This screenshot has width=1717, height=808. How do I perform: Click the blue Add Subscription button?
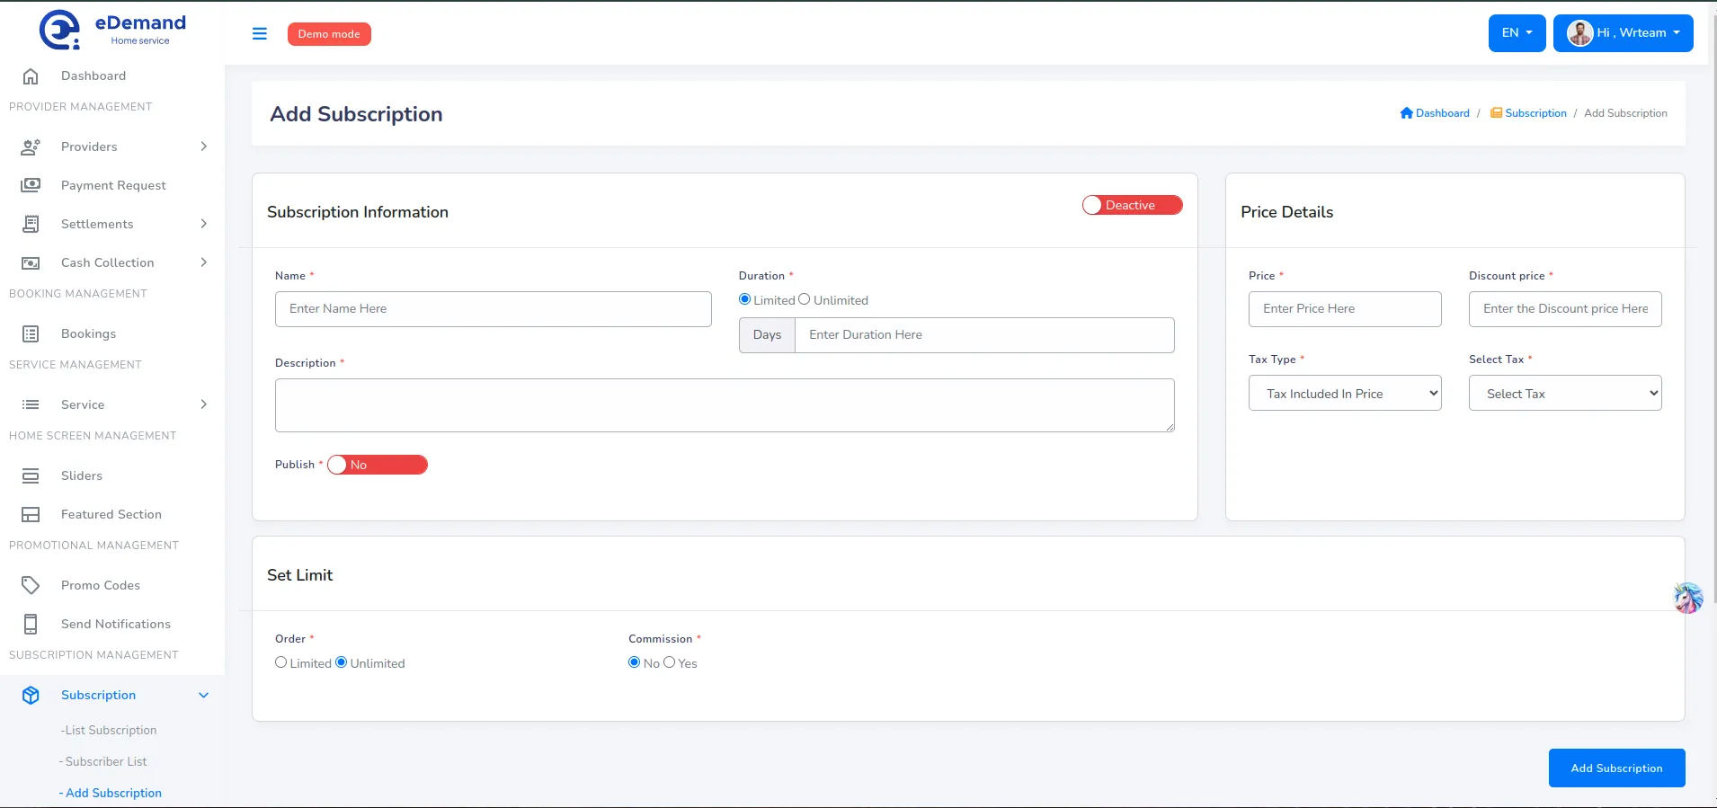tap(1615, 768)
